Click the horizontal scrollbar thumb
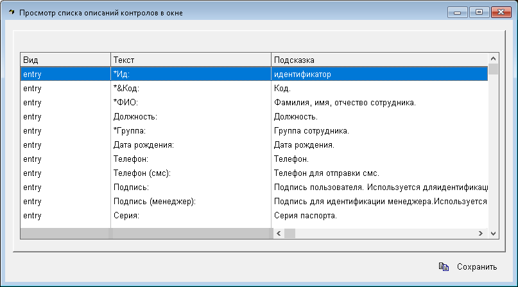Screen dimensions: 518x287 tap(289, 234)
